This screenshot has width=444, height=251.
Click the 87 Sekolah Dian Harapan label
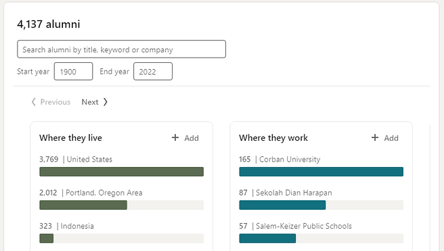[286, 193]
